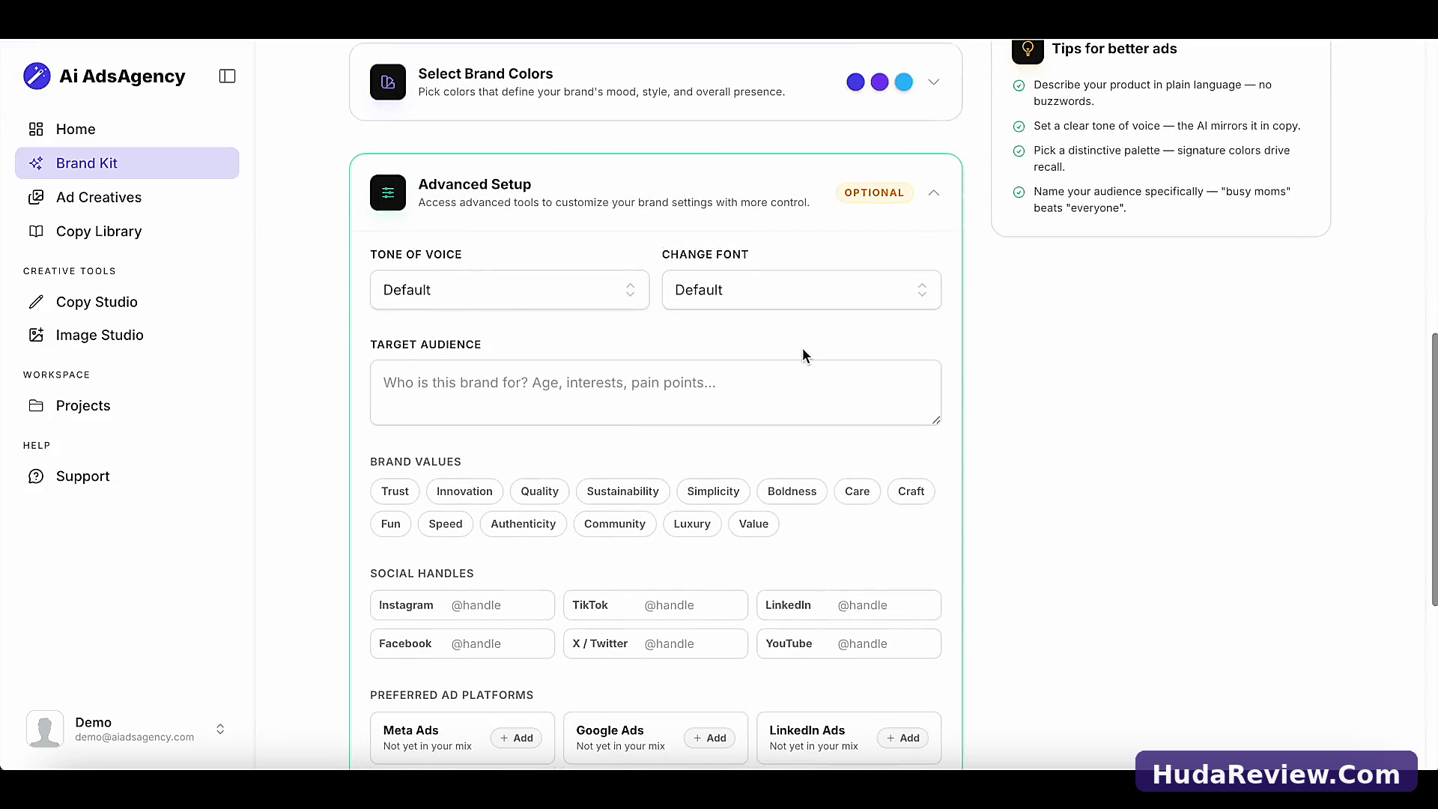
Task: Open the Change Font dropdown
Action: click(x=801, y=290)
